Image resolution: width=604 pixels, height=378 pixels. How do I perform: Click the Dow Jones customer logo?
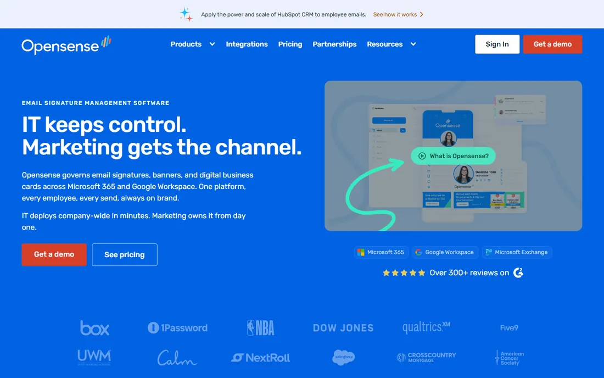(343, 328)
